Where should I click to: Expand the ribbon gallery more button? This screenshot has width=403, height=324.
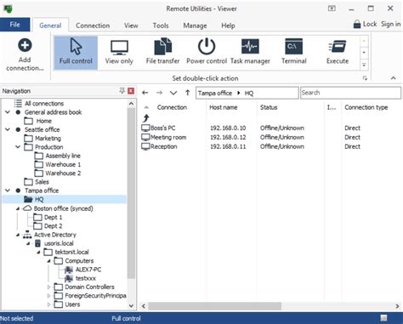click(364, 65)
